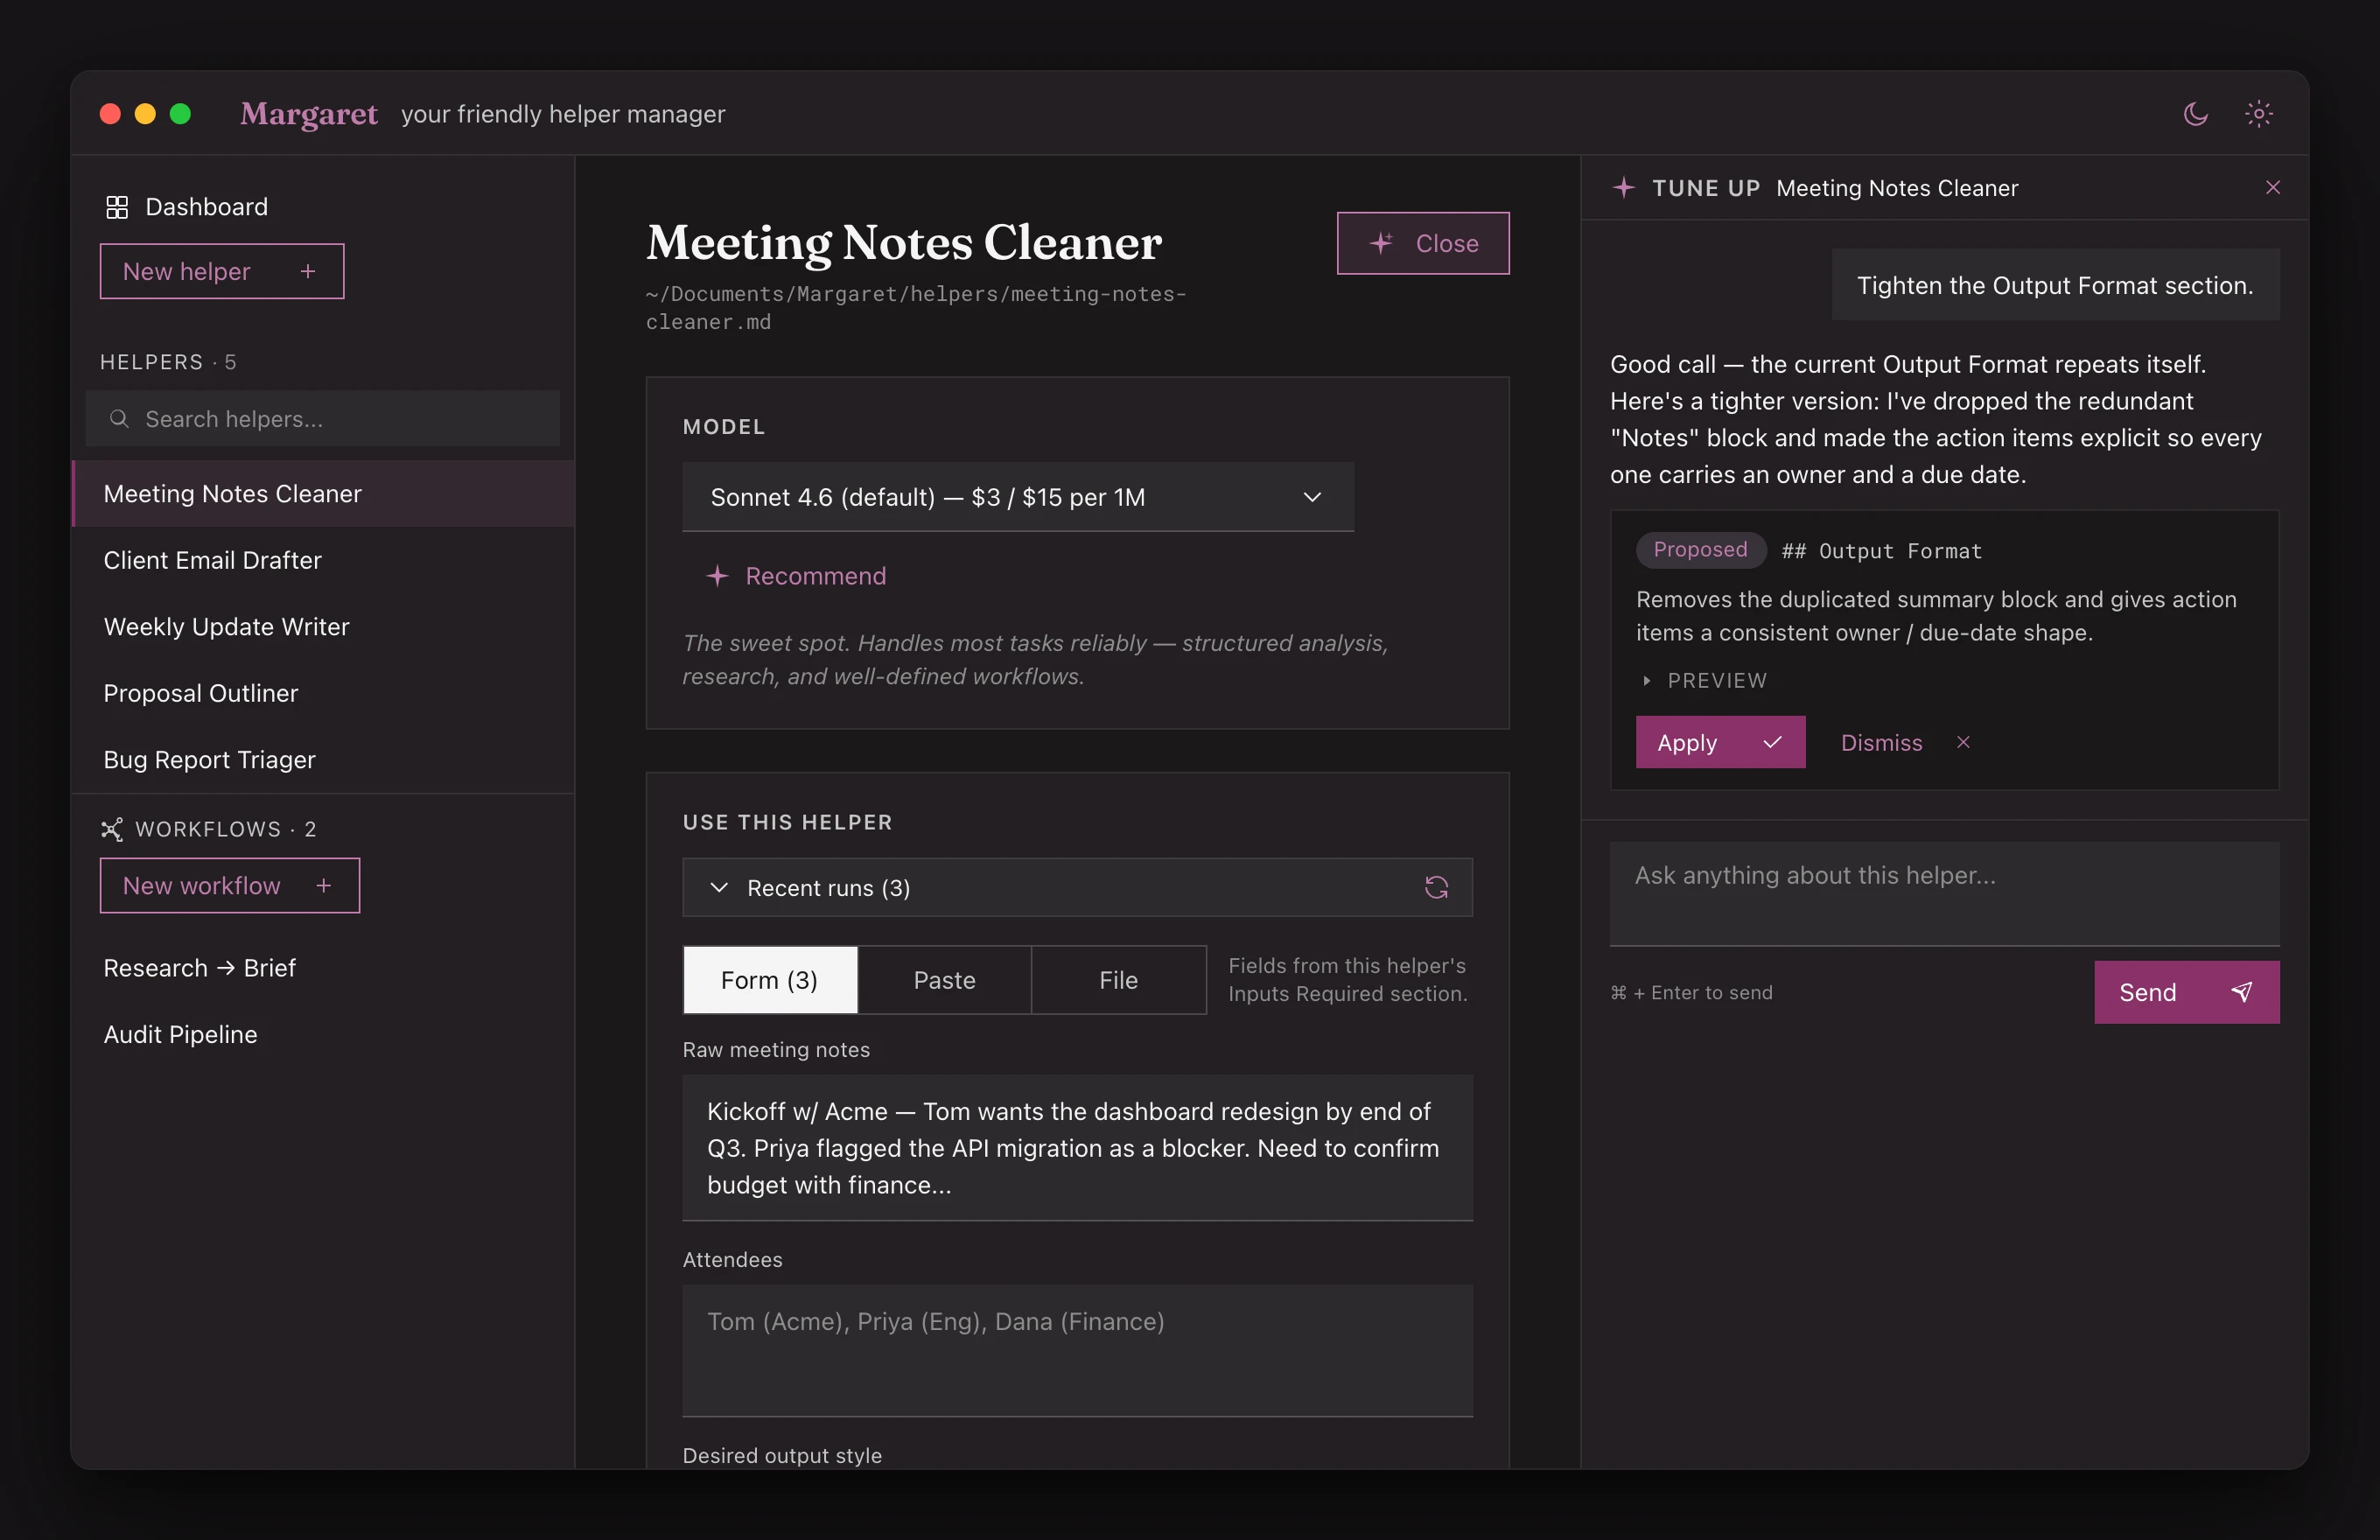The image size is (2380, 1540).
Task: Open the Research → Brief workflow
Action: [x=323, y=968]
